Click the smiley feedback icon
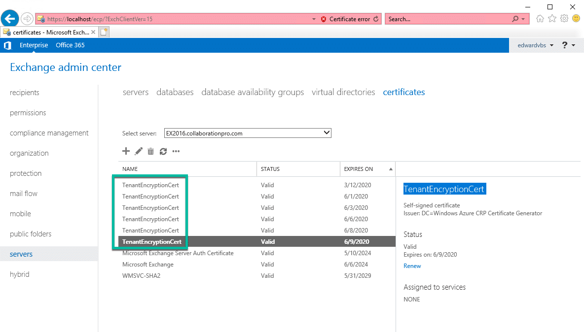The width and height of the screenshot is (584, 332). [x=576, y=18]
